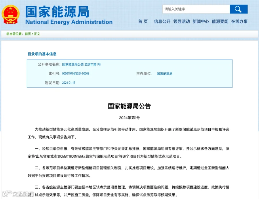
Task: Open the 在线办事 navigation item
Action: pyautogui.click(x=239, y=22)
